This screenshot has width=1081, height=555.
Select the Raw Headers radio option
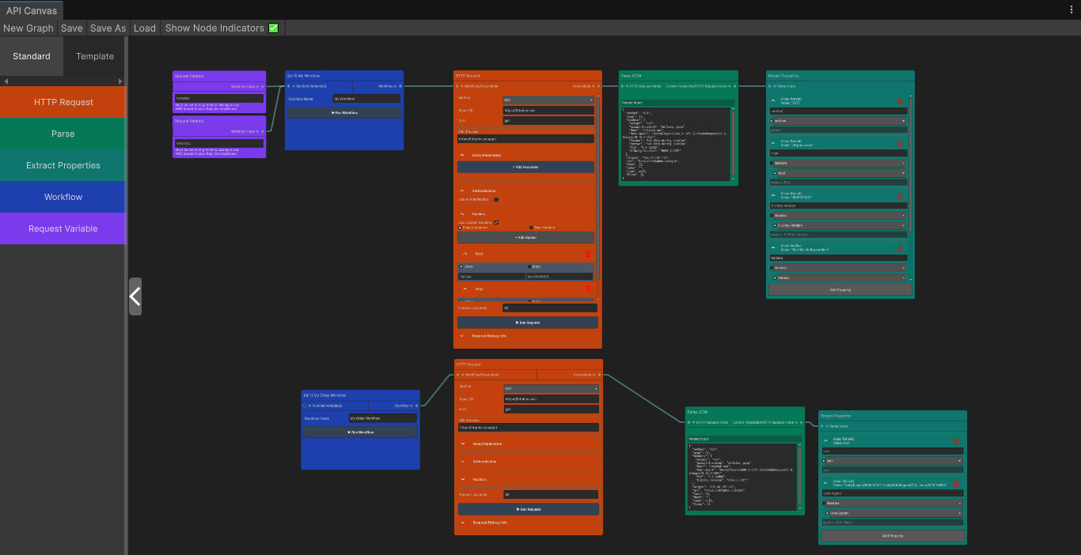coord(531,228)
